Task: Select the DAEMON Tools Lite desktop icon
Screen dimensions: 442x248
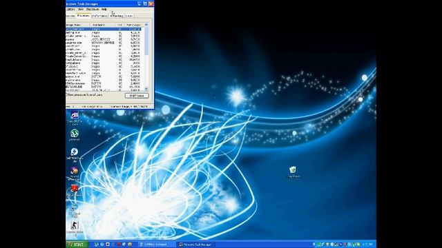Action: coord(75,155)
